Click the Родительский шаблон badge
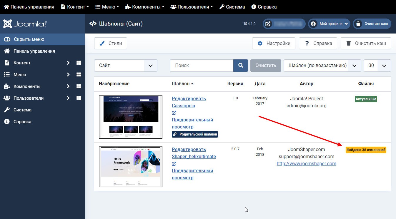This screenshot has width=396, height=219. pyautogui.click(x=195, y=134)
